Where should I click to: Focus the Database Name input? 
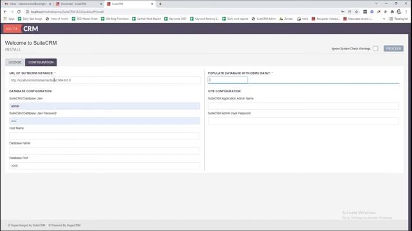[104, 151]
